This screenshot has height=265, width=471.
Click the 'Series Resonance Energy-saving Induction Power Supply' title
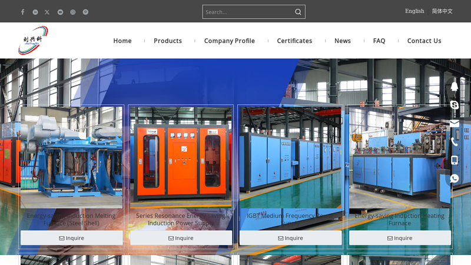[x=181, y=219]
